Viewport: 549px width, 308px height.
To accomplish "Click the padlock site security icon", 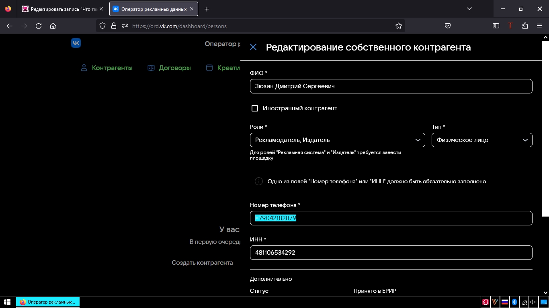I will click(114, 26).
